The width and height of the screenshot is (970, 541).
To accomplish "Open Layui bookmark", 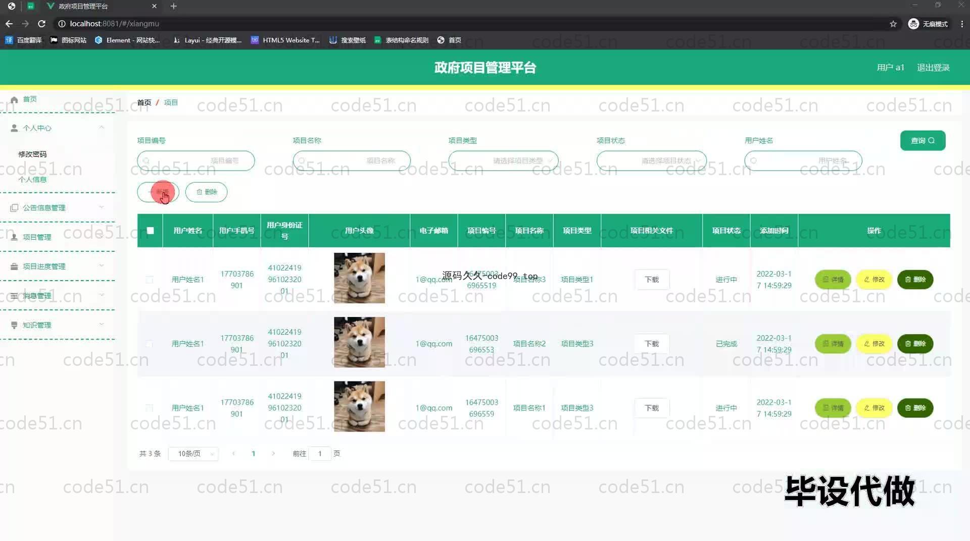I will (x=207, y=40).
